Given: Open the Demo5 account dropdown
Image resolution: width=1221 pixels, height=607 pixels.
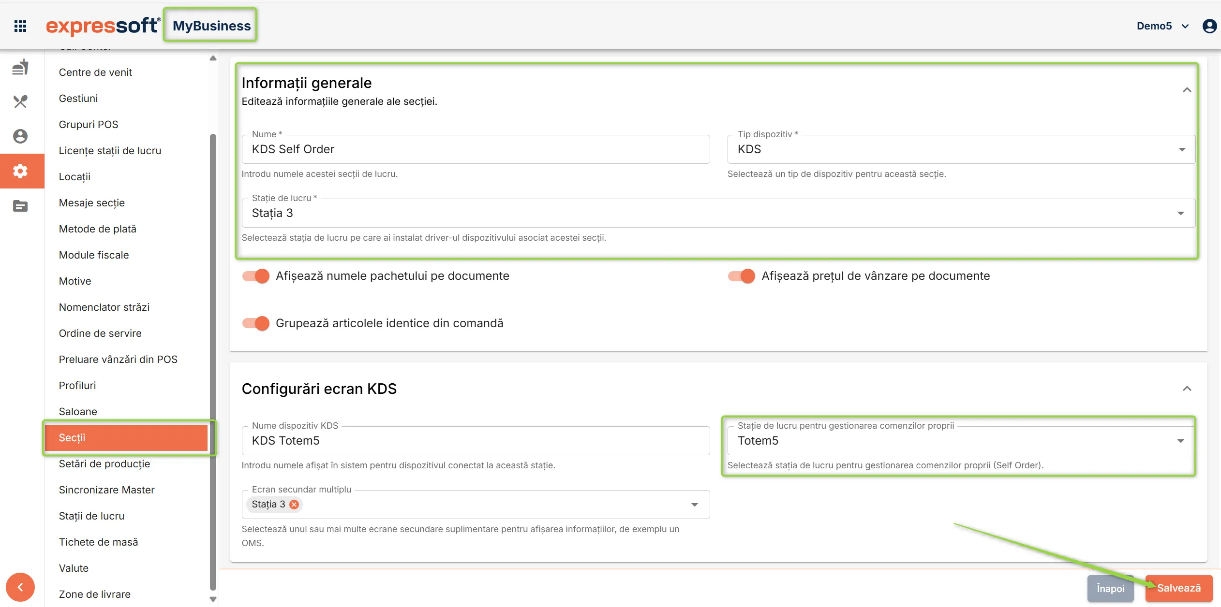Looking at the screenshot, I should click(1163, 26).
